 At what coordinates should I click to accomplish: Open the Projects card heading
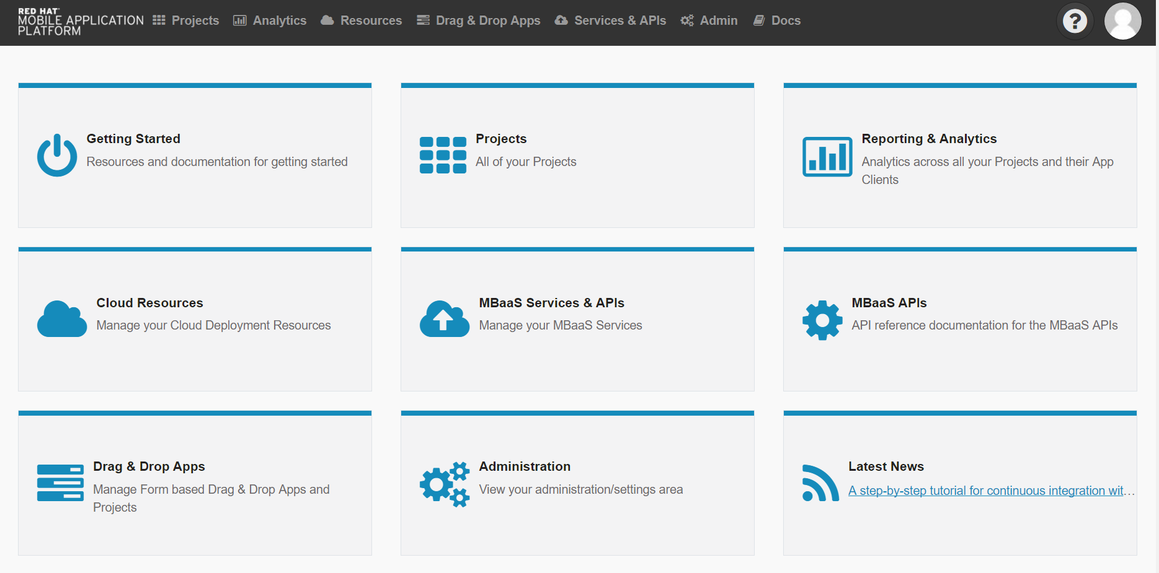click(x=501, y=139)
